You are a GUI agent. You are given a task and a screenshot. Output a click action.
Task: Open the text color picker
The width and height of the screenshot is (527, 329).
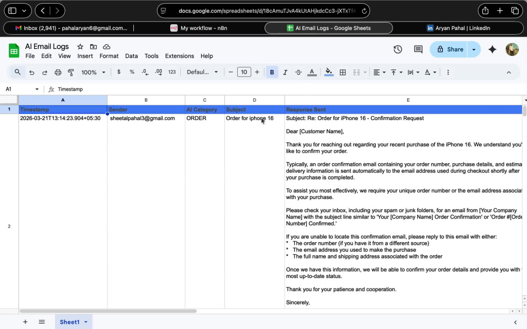[312, 72]
